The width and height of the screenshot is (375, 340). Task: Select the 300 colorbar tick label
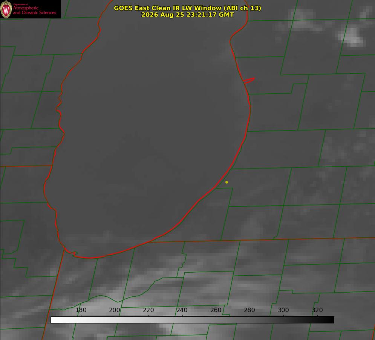click(x=283, y=310)
